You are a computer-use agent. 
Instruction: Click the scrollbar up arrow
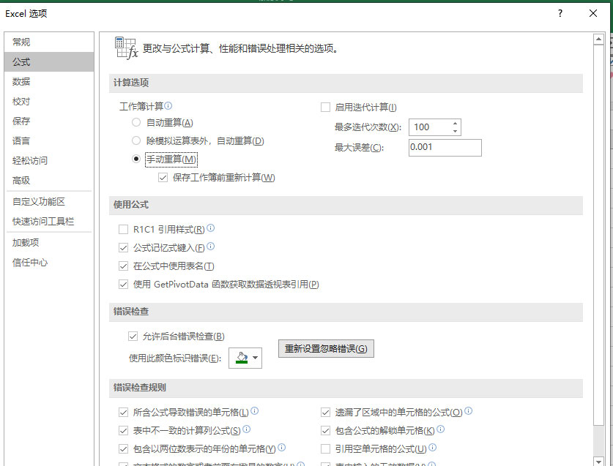point(598,39)
